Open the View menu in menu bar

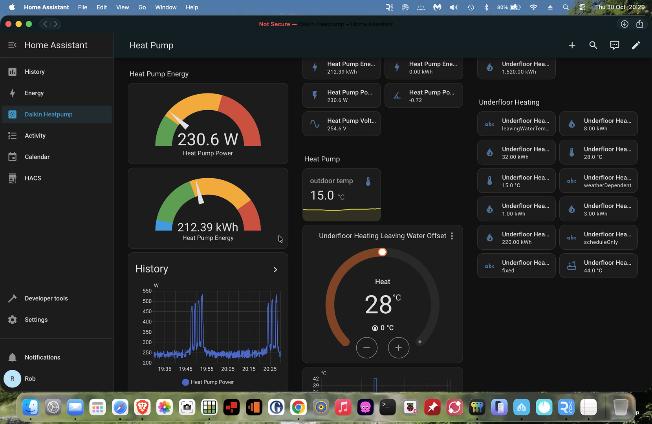pyautogui.click(x=122, y=7)
